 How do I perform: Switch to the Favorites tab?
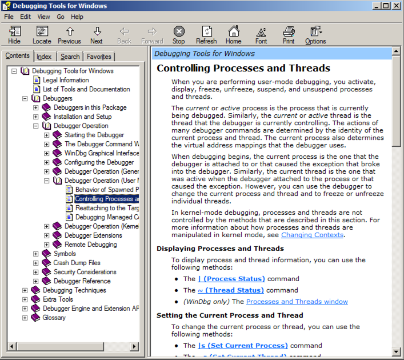tap(99, 57)
